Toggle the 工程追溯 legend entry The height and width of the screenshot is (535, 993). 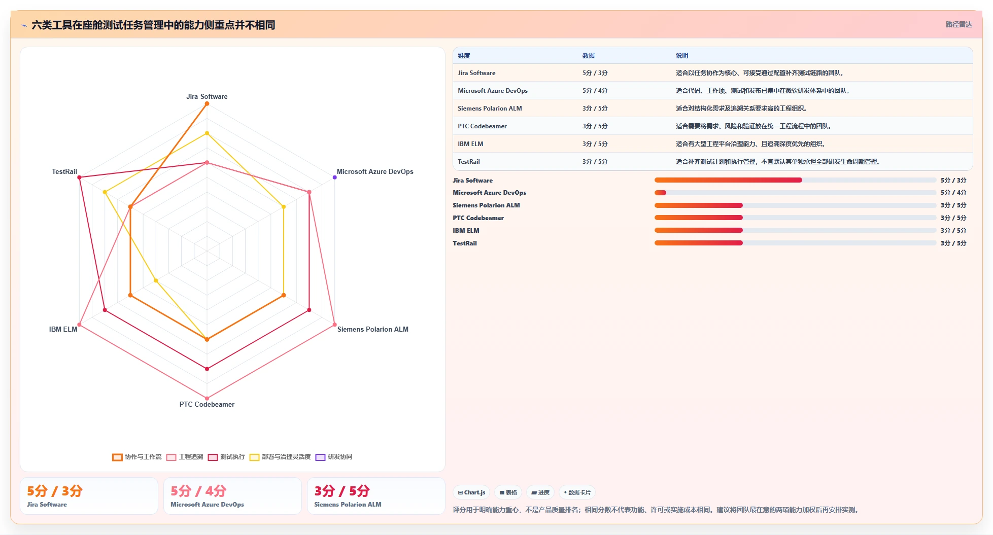click(x=185, y=457)
